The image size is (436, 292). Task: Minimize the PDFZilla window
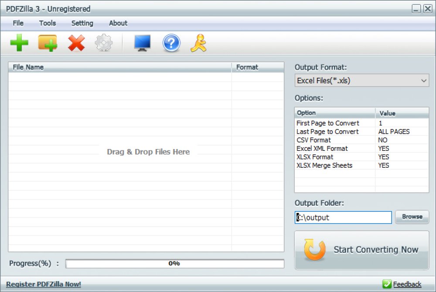416,9
